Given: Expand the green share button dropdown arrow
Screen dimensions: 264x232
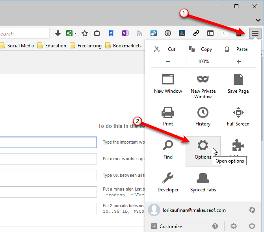Looking at the screenshot, I should 75,34.
